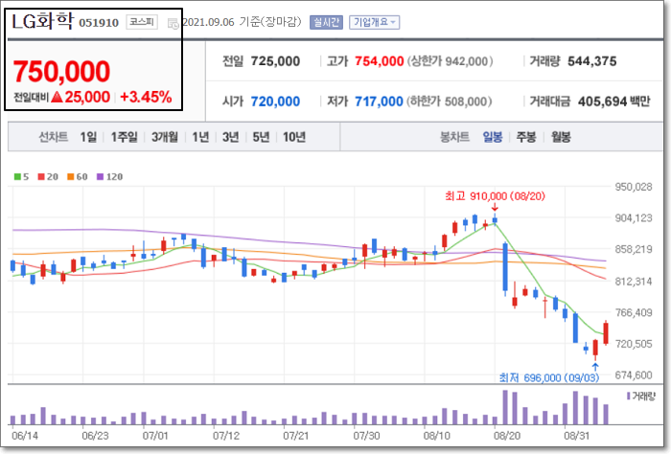671x454 pixels.
Task: Click the red 20-day moving average legend
Action: [48, 176]
